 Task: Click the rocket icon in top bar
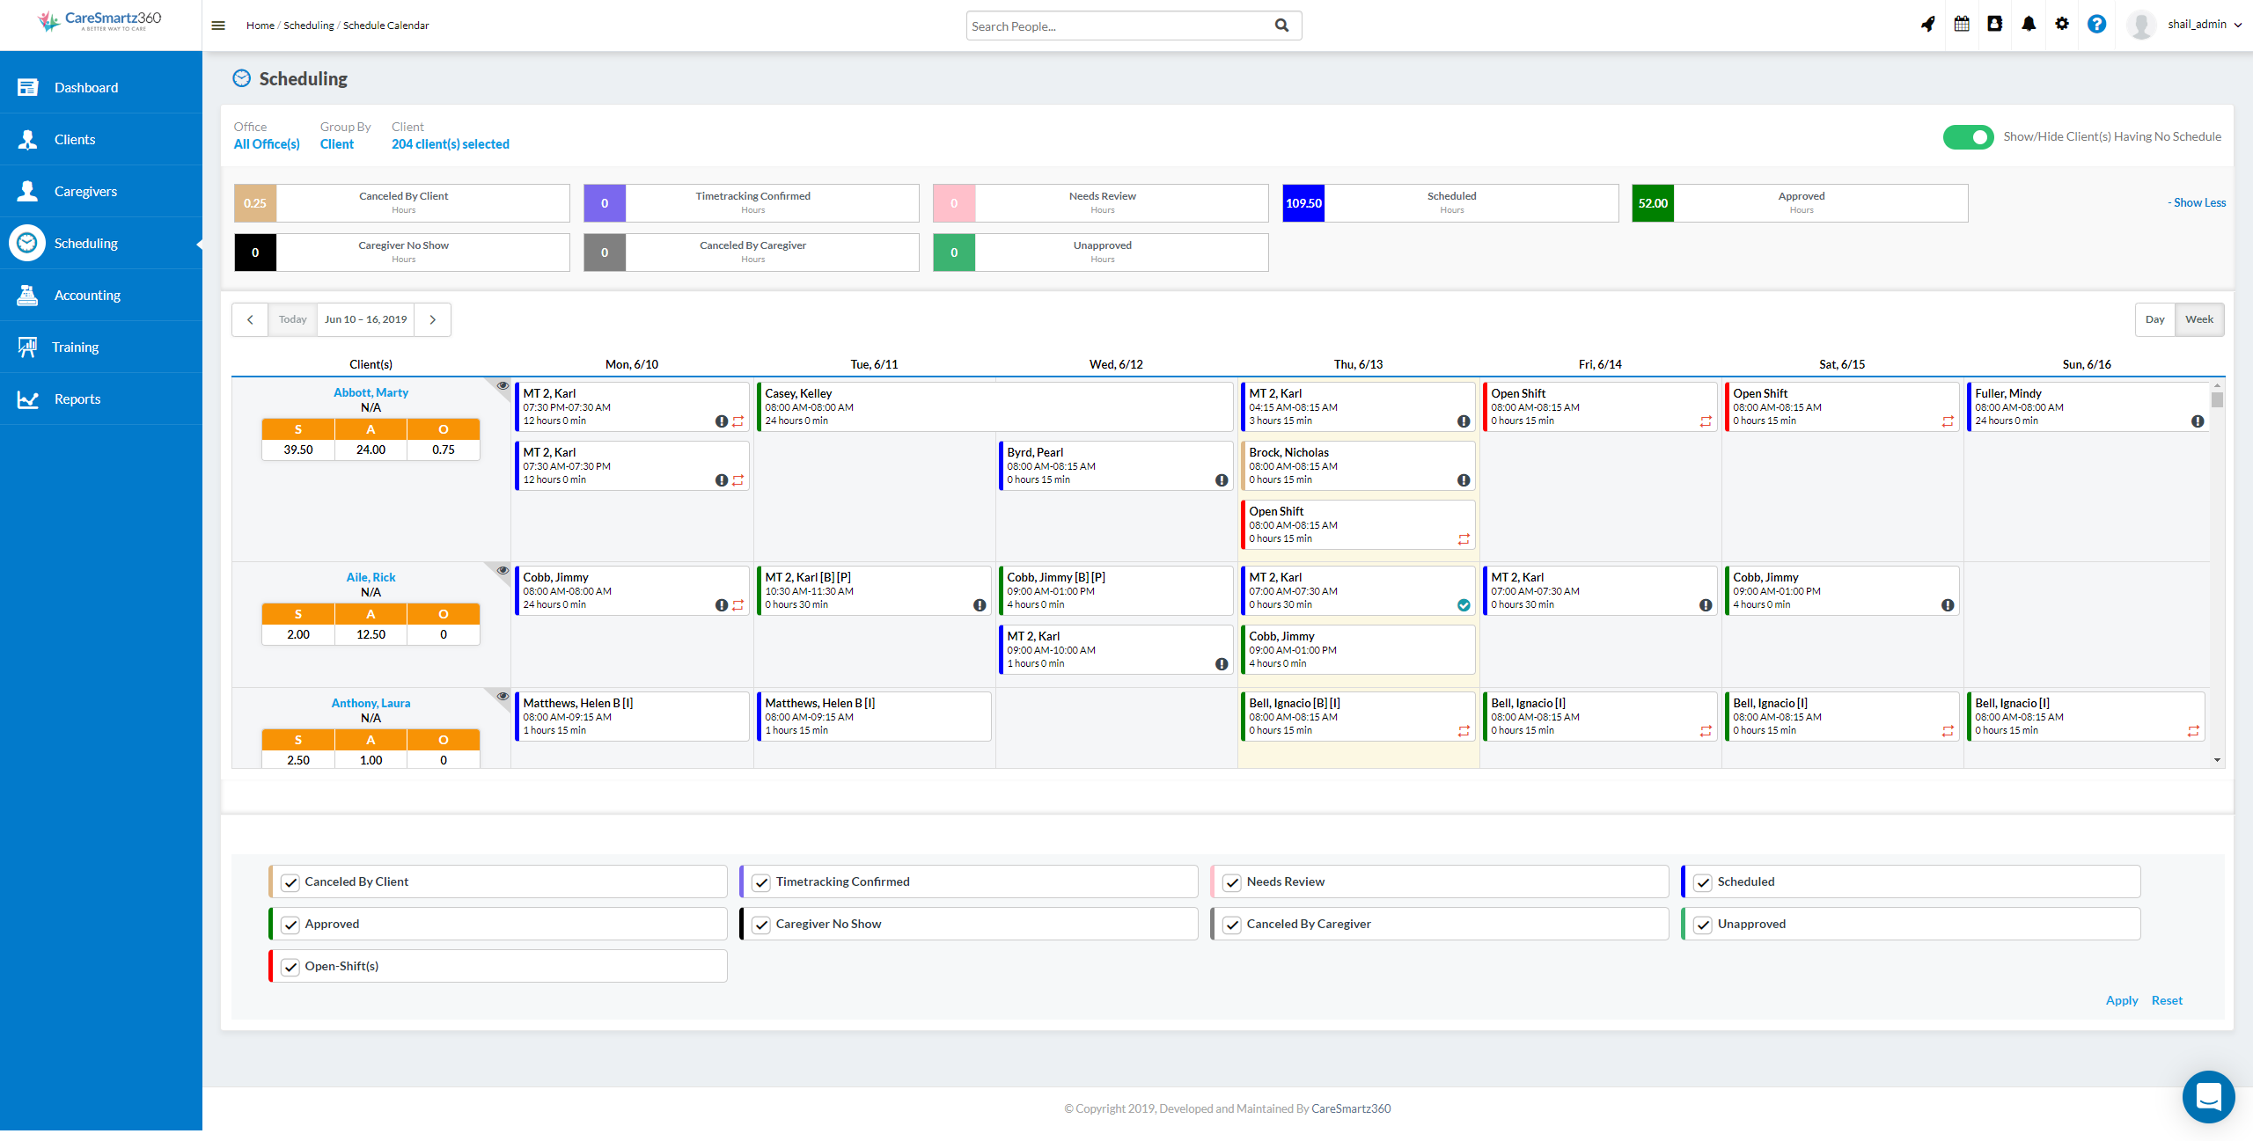[x=1927, y=25]
